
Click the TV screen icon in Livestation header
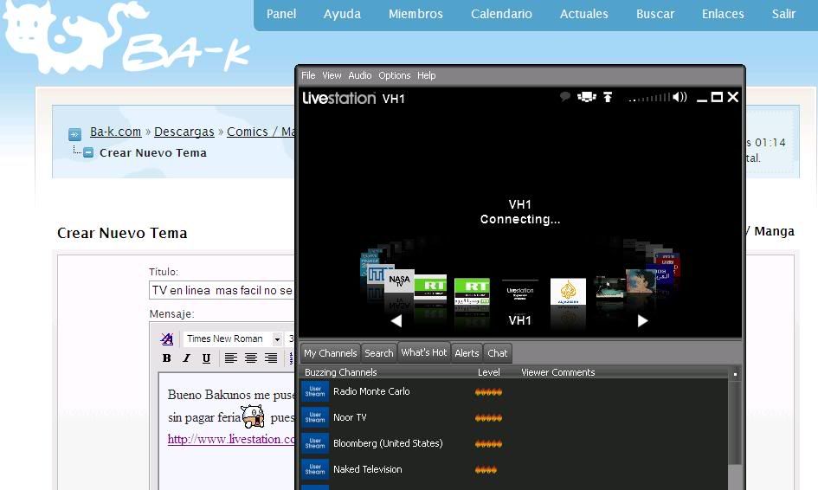[586, 97]
